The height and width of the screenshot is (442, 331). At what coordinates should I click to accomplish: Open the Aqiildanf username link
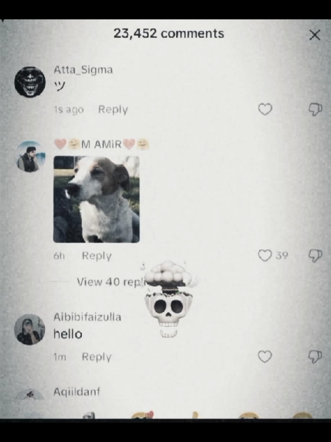pos(77,391)
